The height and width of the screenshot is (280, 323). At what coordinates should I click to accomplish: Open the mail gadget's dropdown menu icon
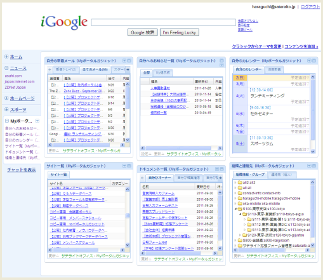click(124, 61)
